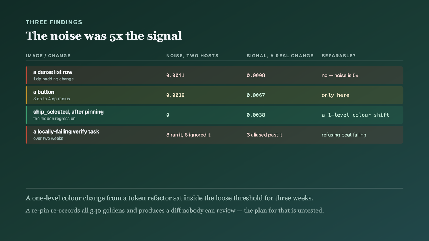Select the "no — noise is 5x" cell
The image size is (429, 241).
click(340, 75)
